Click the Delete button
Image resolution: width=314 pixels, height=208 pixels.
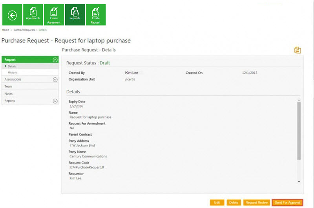(234, 203)
